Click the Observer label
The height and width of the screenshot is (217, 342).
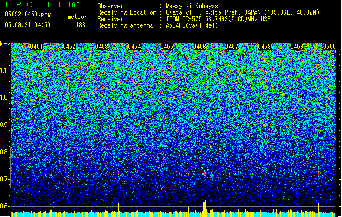pos(110,6)
